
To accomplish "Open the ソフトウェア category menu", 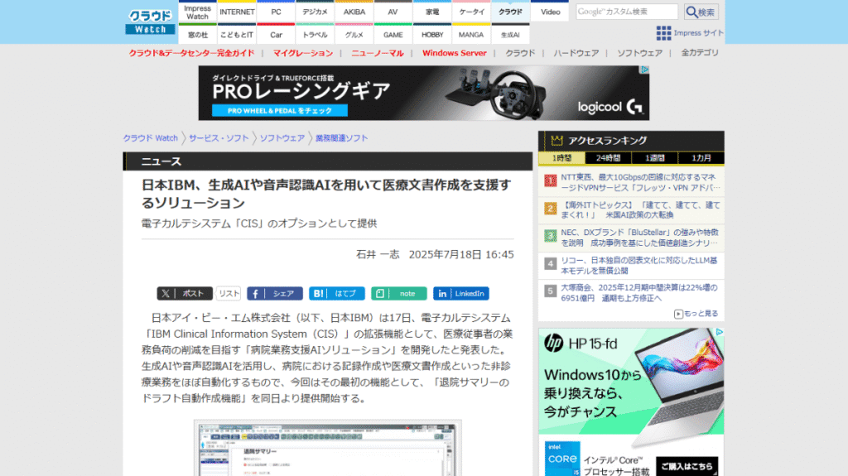I will (x=640, y=53).
